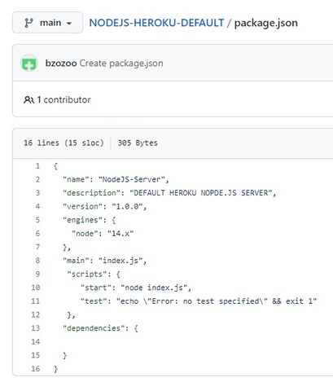
Task: Open bzozoo user profile link
Action: (x=61, y=64)
